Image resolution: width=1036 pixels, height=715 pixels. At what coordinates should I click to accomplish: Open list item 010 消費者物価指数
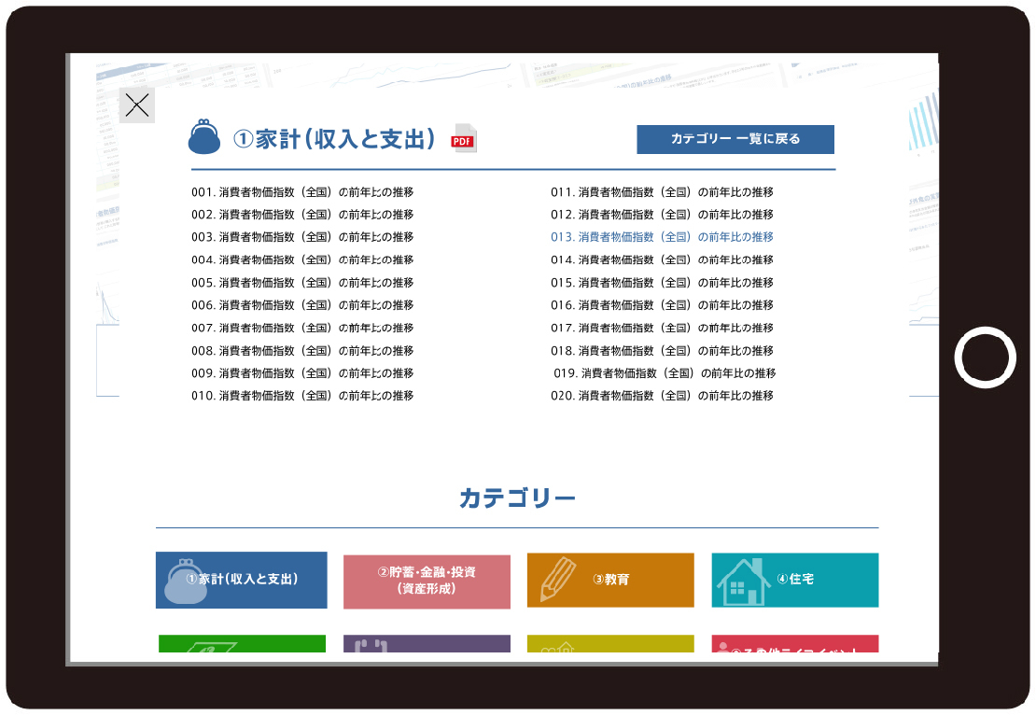tap(301, 396)
